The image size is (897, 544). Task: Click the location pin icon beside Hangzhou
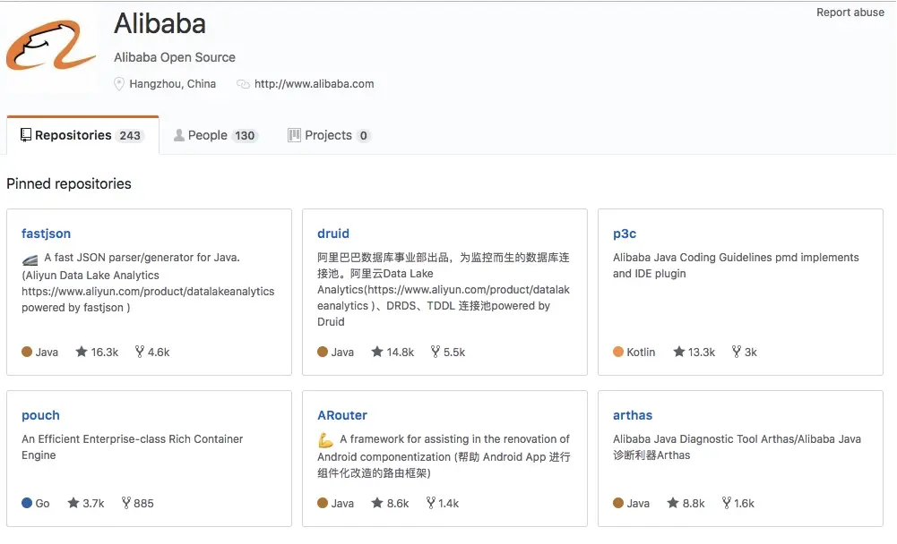click(120, 84)
